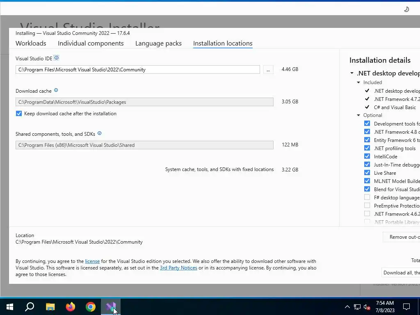420x315 pixels.
Task: Switch to Workloads tab
Action: 31,43
